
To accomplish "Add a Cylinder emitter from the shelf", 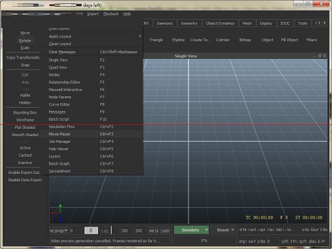I will coord(222,40).
